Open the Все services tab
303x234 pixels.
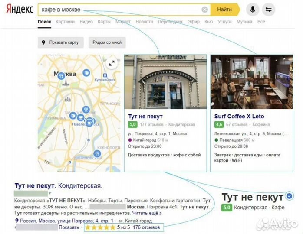[x=261, y=22]
